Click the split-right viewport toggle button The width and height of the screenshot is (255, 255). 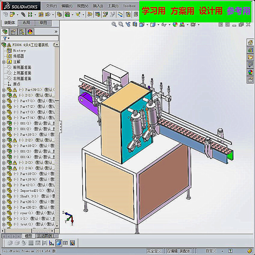point(227,24)
